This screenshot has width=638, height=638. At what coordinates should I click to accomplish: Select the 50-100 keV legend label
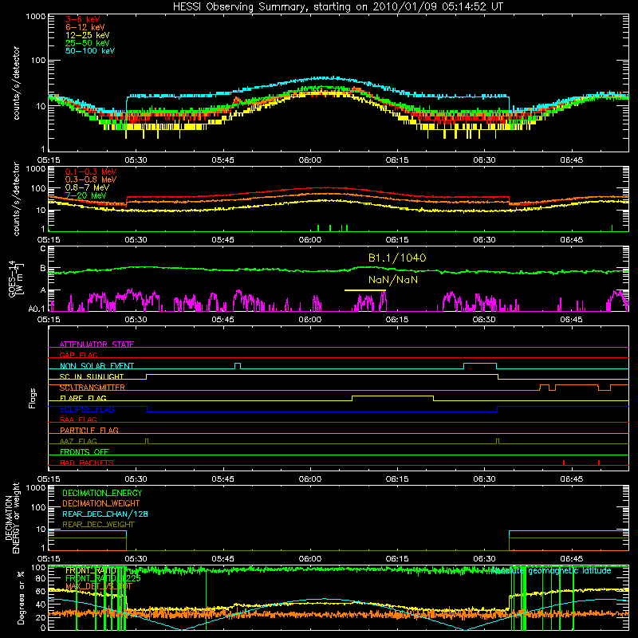[90, 51]
